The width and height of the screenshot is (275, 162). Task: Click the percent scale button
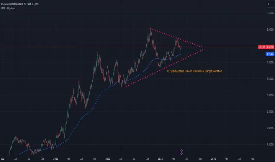tap(270, 4)
